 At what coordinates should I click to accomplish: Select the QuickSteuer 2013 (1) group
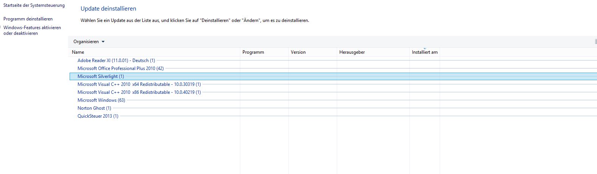coord(98,116)
